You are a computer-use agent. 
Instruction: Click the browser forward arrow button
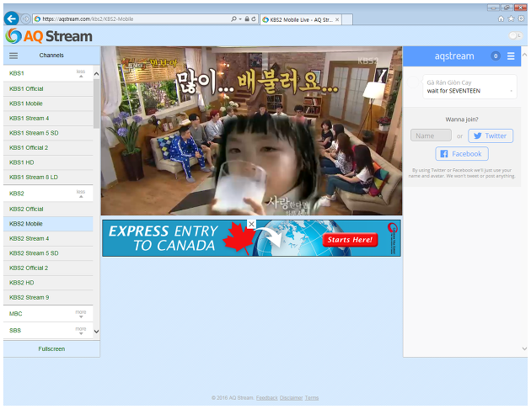(x=25, y=19)
